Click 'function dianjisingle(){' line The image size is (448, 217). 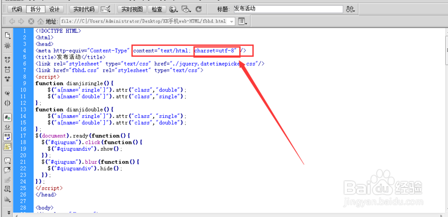coord(74,83)
